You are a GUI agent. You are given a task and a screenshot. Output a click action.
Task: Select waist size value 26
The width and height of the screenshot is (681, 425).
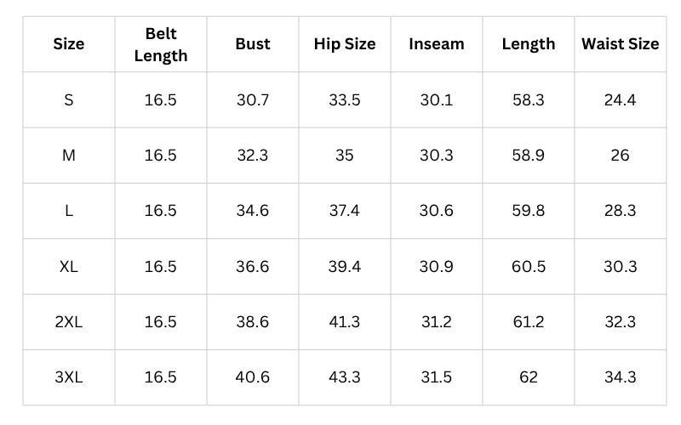coord(620,156)
